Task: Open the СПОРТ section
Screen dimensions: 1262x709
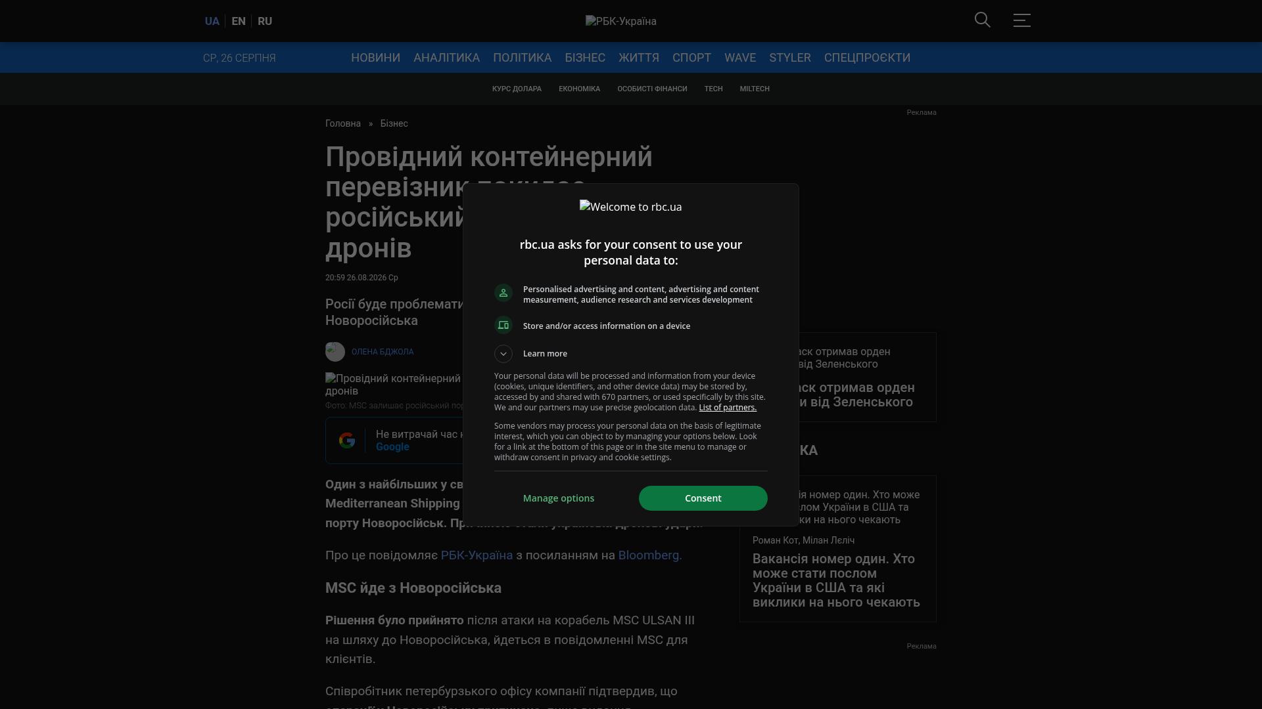Action: coord(691,58)
